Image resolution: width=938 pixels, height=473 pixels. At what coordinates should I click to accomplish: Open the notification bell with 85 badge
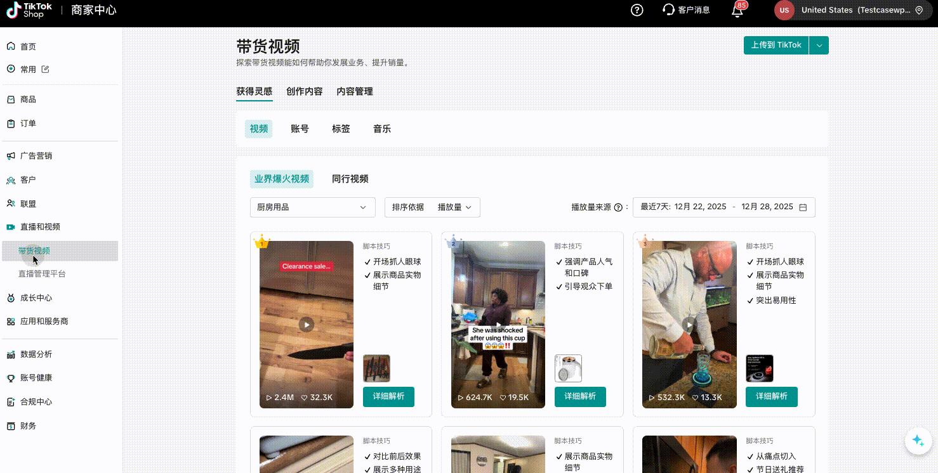pyautogui.click(x=737, y=11)
